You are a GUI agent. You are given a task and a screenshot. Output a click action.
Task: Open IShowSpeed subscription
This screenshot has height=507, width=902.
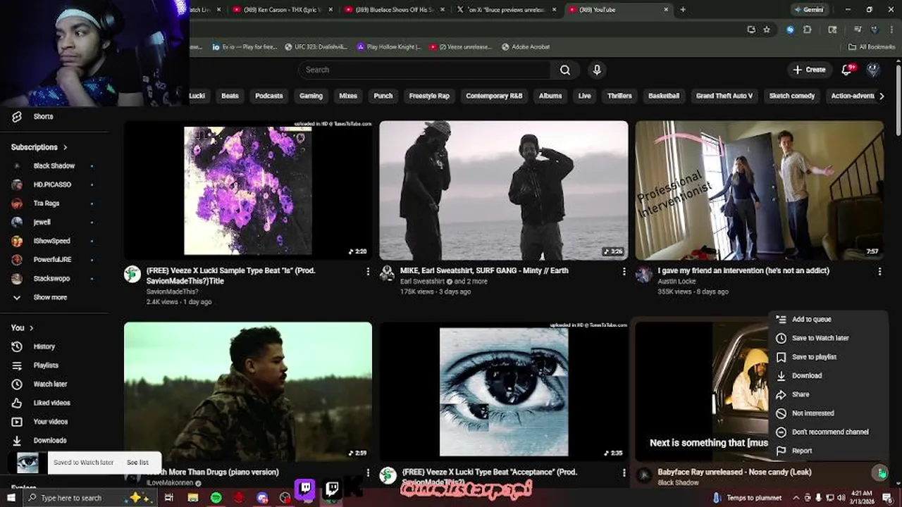tap(51, 241)
